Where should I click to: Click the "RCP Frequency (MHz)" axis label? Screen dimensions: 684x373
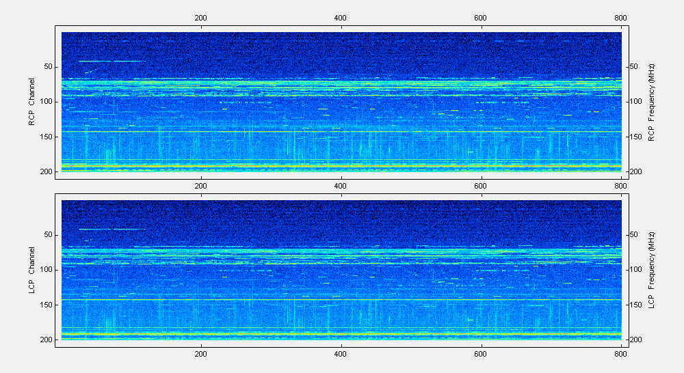click(x=651, y=103)
